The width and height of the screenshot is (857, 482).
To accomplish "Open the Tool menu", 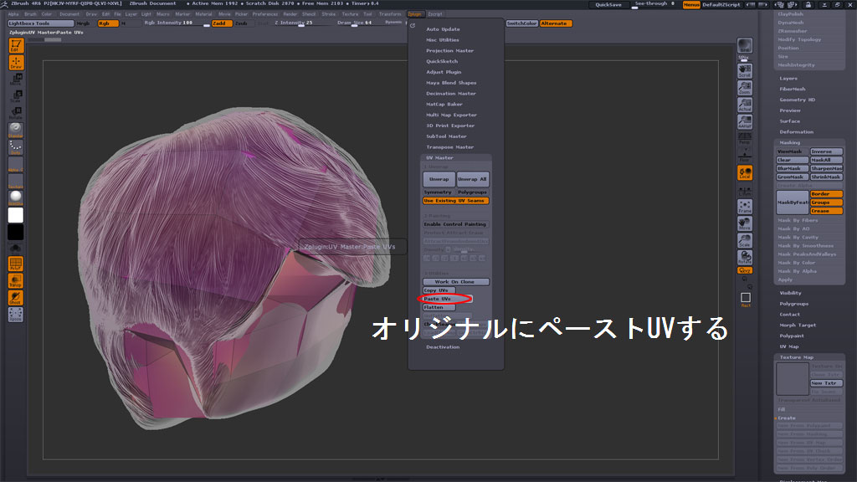I will (368, 14).
